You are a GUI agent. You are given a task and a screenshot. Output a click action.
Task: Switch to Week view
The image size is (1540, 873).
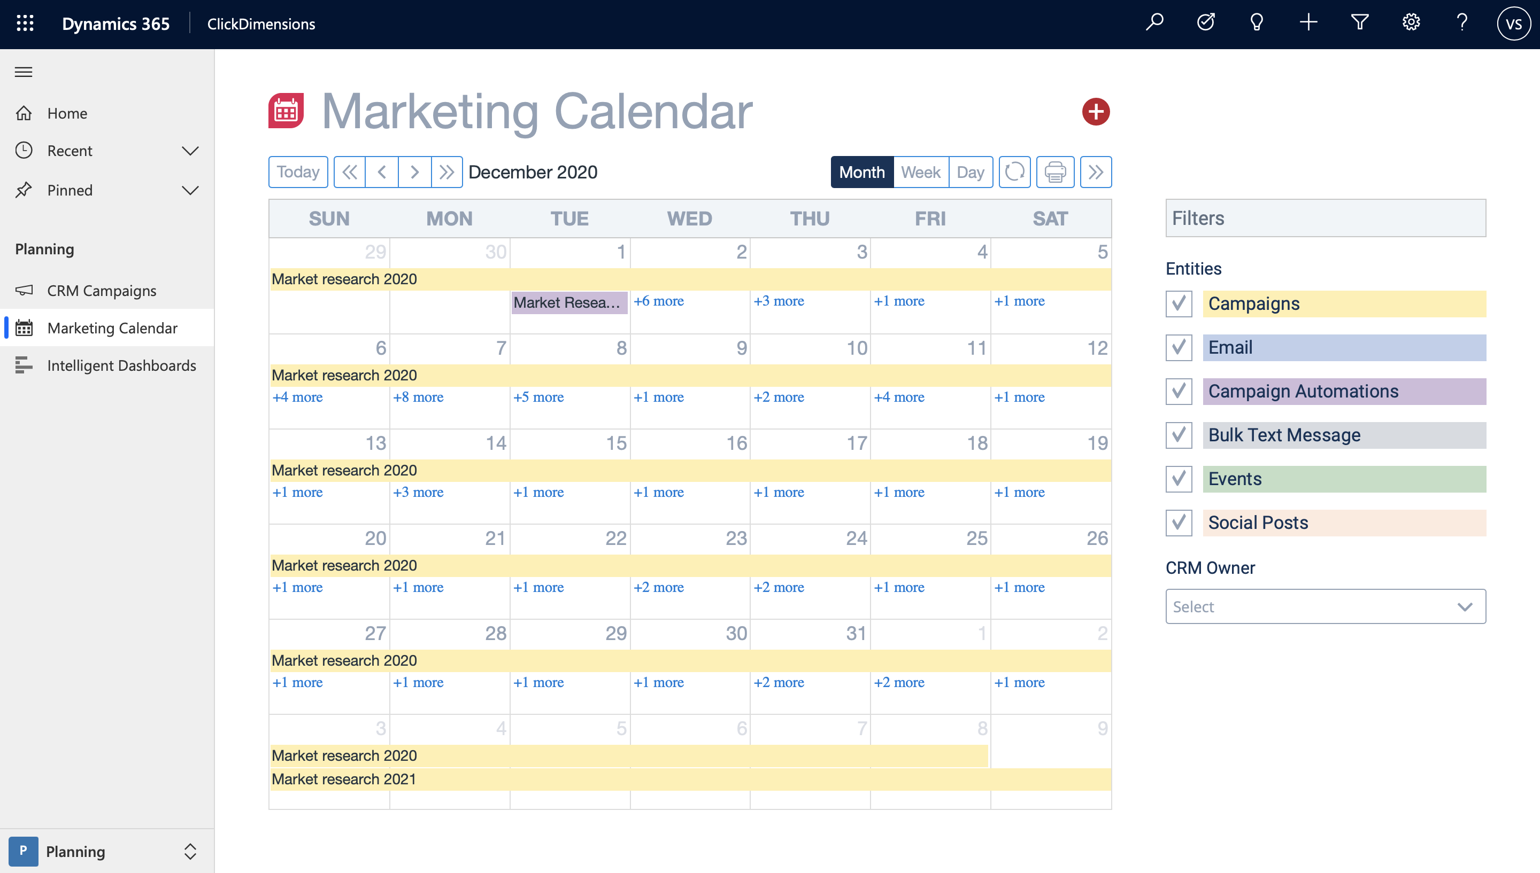point(920,172)
